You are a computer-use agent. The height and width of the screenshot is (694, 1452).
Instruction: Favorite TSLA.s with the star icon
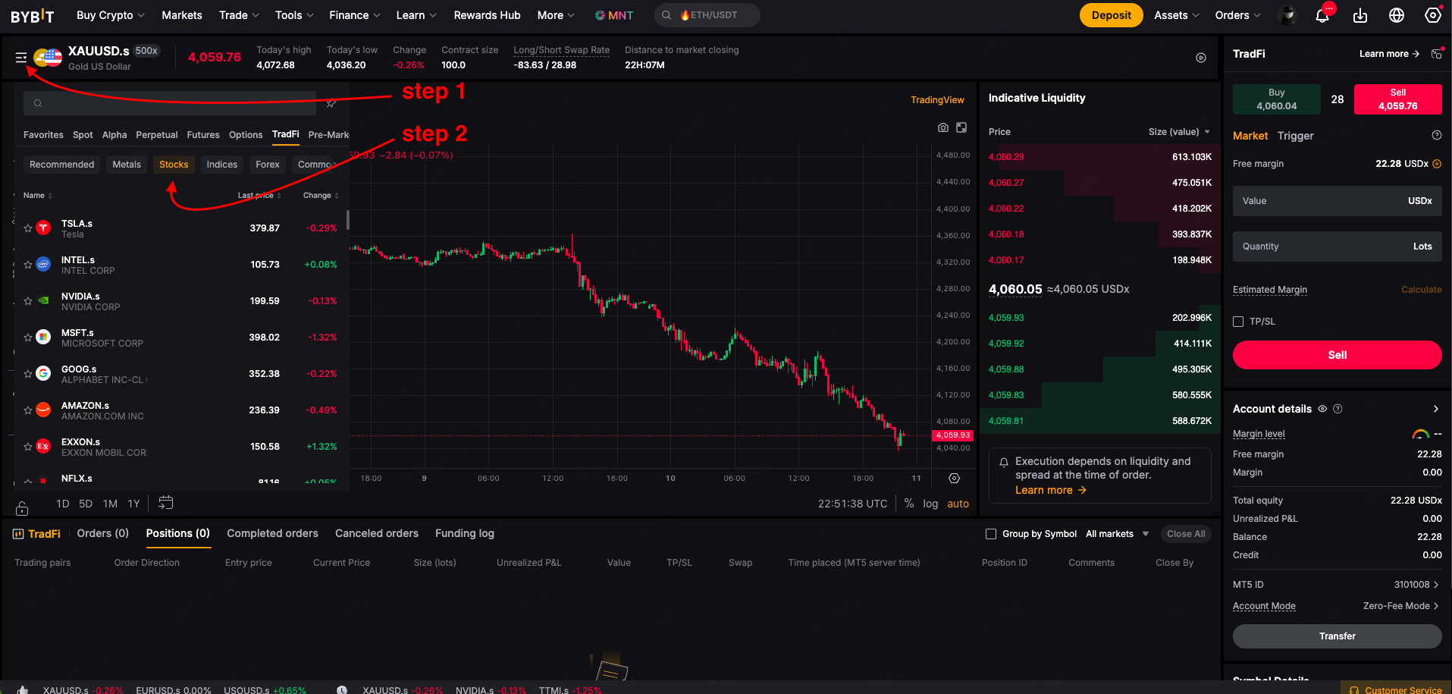tap(28, 228)
